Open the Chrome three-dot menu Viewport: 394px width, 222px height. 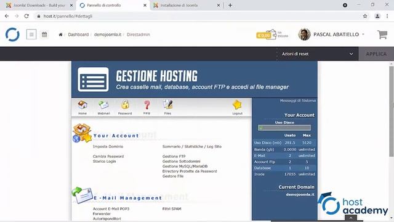click(x=387, y=16)
